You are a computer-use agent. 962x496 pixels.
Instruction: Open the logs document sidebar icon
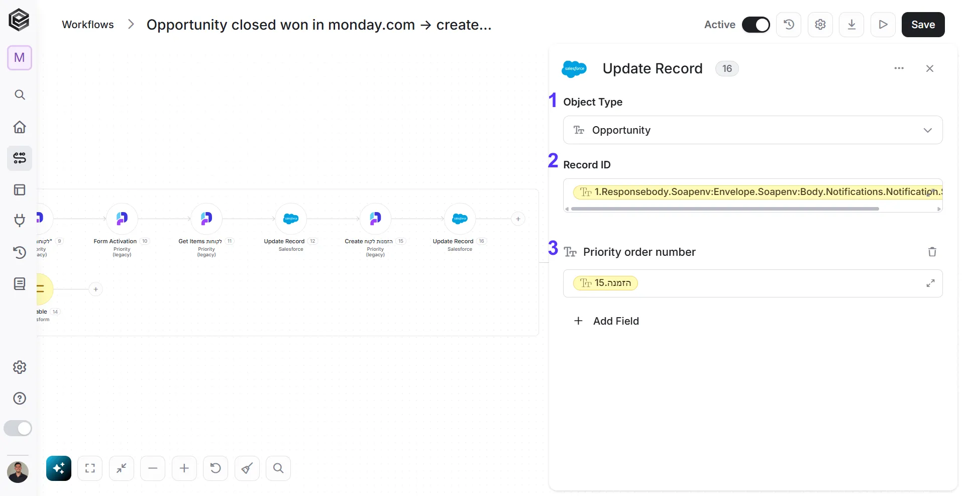pos(20,284)
